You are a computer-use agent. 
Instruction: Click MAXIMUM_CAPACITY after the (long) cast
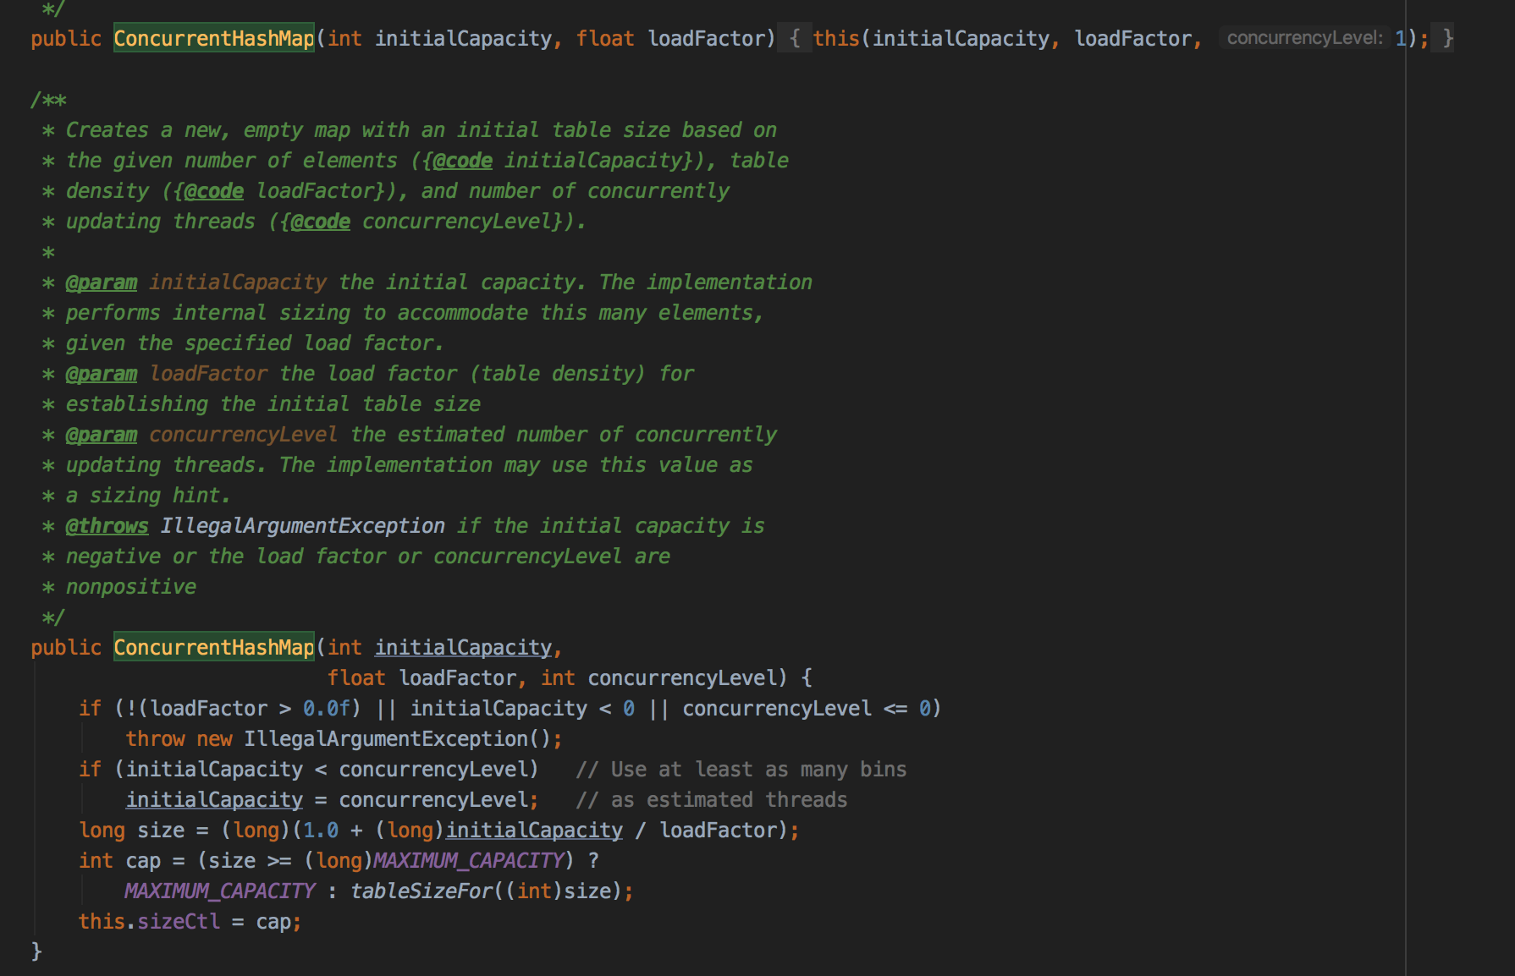[469, 860]
